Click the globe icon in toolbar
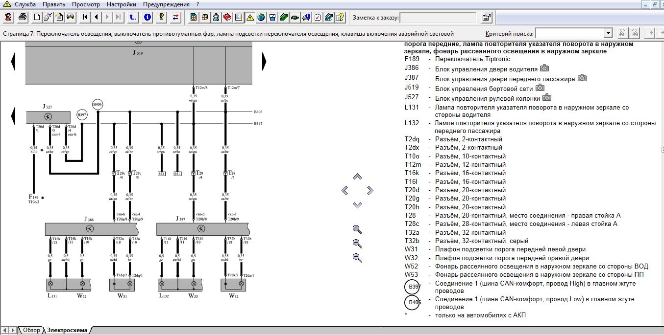The width and height of the screenshot is (664, 335). point(261,18)
